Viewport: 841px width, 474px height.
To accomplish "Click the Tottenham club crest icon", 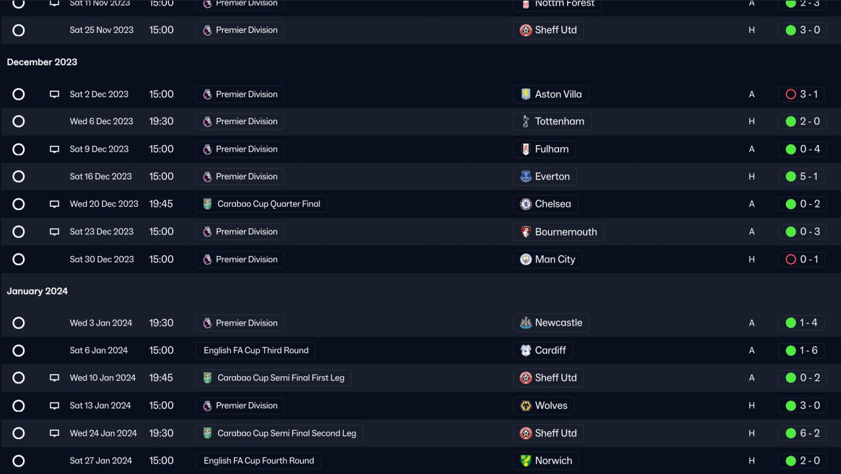I will (x=526, y=121).
